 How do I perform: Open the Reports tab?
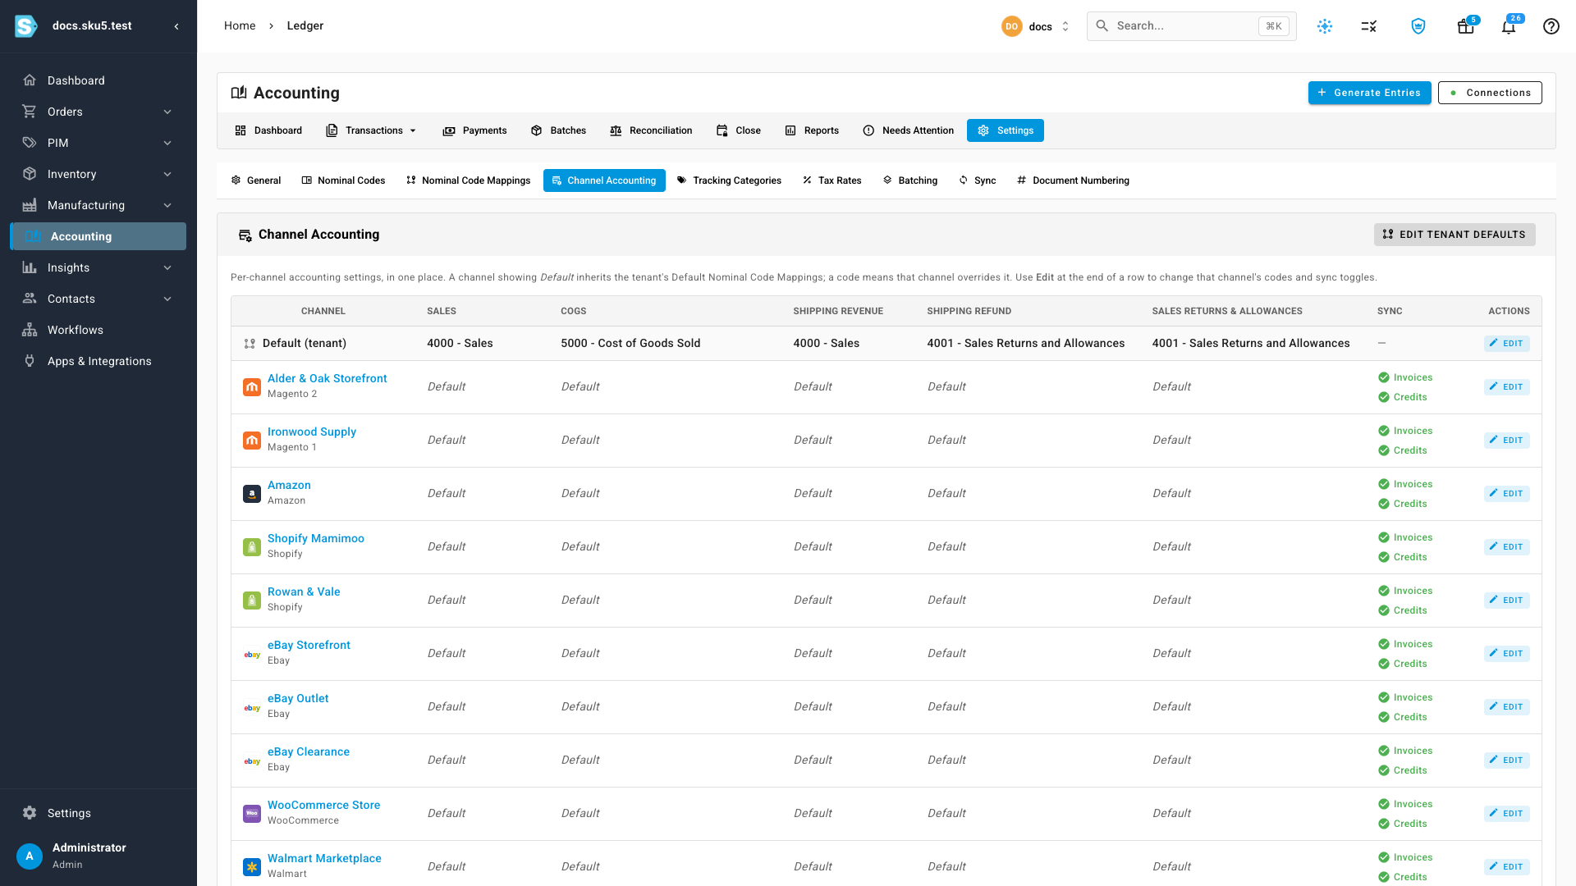point(812,130)
